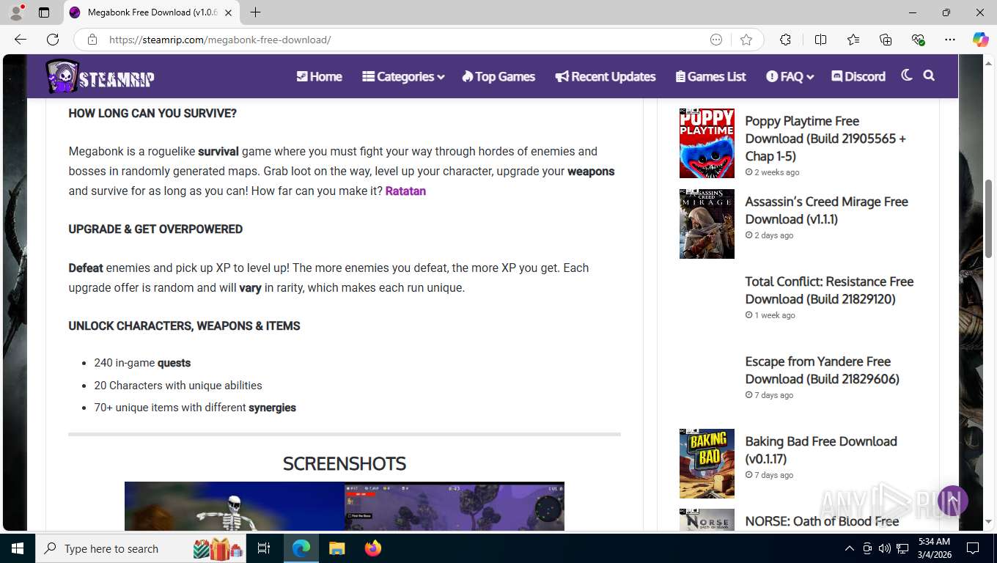Open split screen icon in toolbar
The width and height of the screenshot is (997, 563).
point(820,40)
